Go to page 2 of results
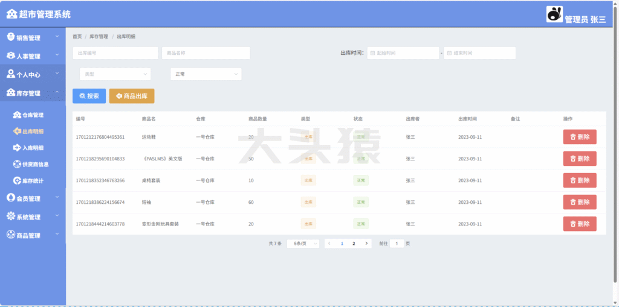Image resolution: width=619 pixels, height=307 pixels. pos(354,244)
